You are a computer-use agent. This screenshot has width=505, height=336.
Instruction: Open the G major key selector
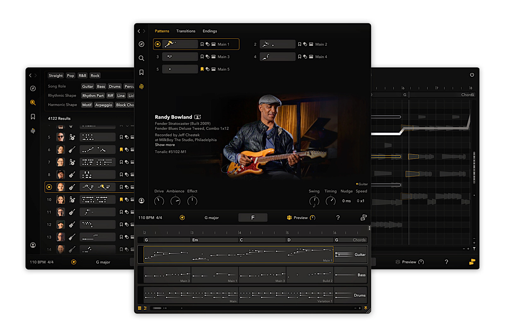[211, 218]
